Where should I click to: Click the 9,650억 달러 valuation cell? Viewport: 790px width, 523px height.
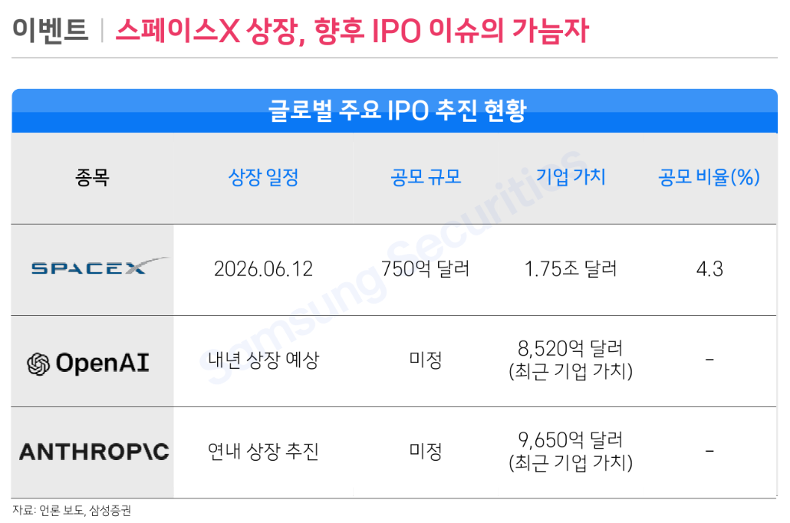click(571, 451)
